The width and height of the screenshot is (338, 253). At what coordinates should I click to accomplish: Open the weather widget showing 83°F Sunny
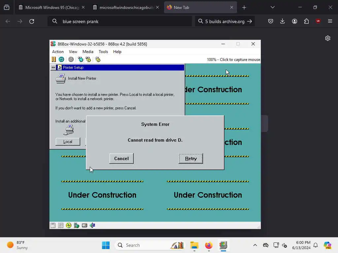click(x=17, y=245)
